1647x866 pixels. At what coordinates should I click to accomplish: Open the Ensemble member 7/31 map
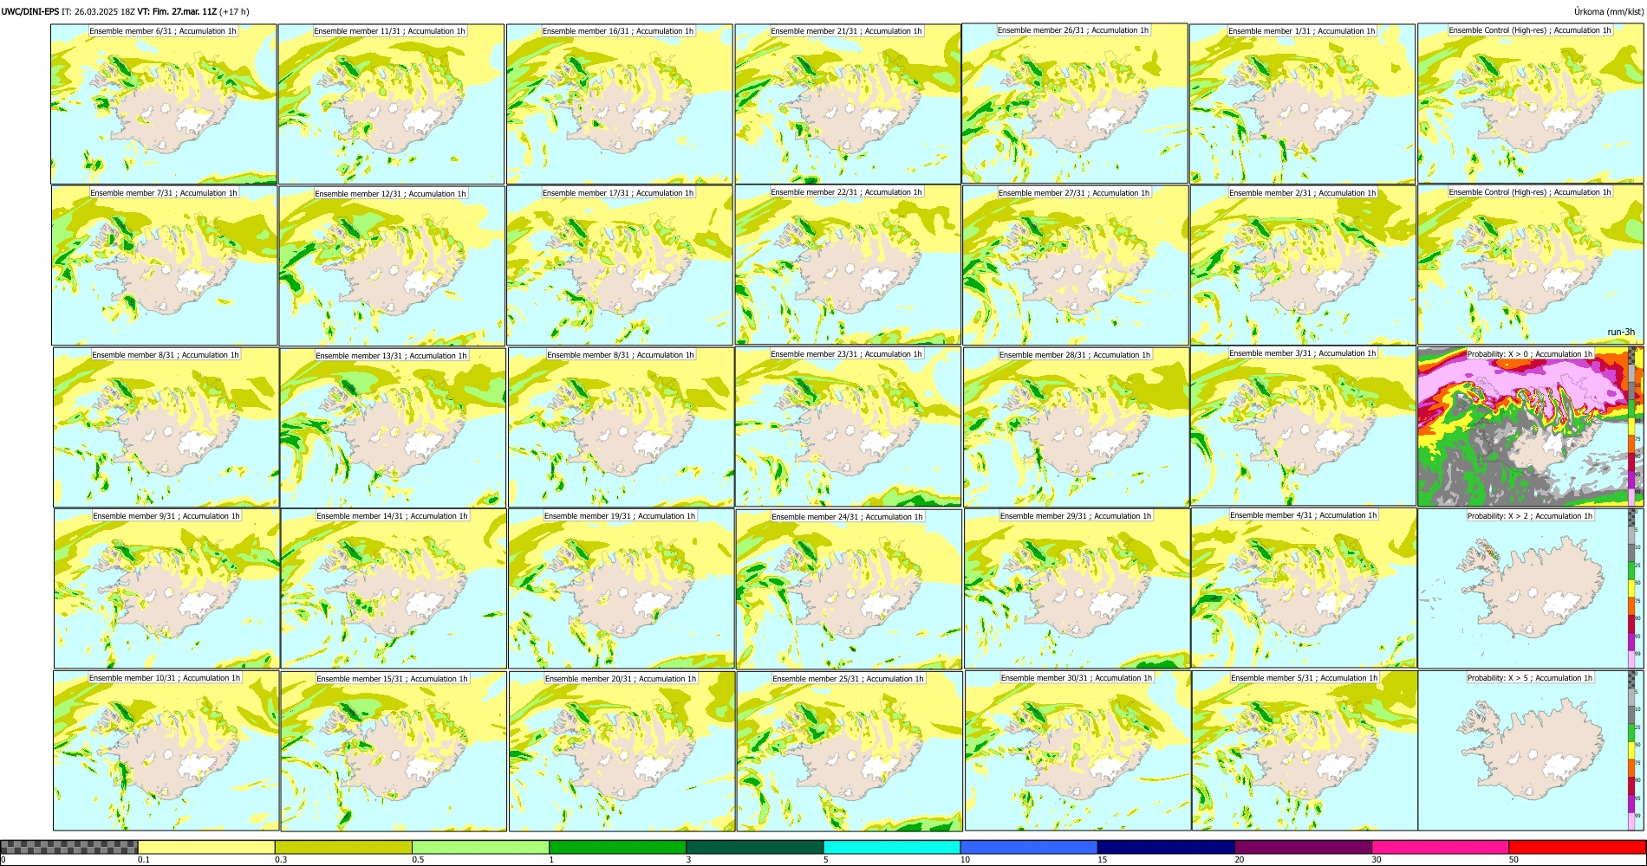165,266
